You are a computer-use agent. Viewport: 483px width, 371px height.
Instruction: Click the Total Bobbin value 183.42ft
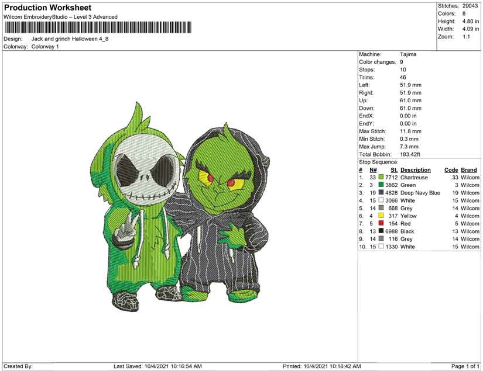(x=410, y=154)
